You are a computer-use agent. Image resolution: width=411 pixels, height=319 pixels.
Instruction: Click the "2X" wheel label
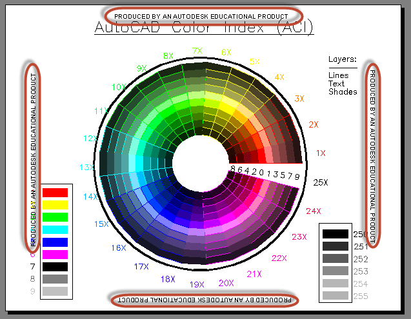(x=314, y=124)
